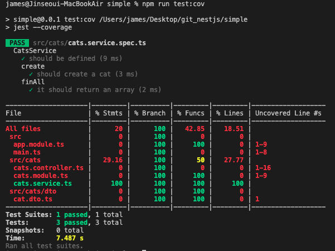Image resolution: width=335 pixels, height=251 pixels.
Task: Click app.module.ts in coverage table
Action: click(38, 144)
